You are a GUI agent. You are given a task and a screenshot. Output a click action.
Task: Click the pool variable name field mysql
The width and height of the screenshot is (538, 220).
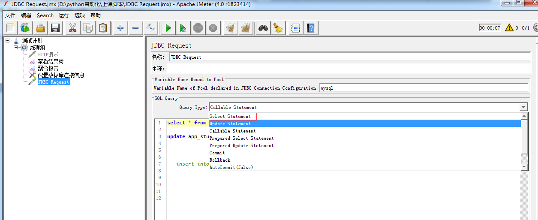(424, 88)
